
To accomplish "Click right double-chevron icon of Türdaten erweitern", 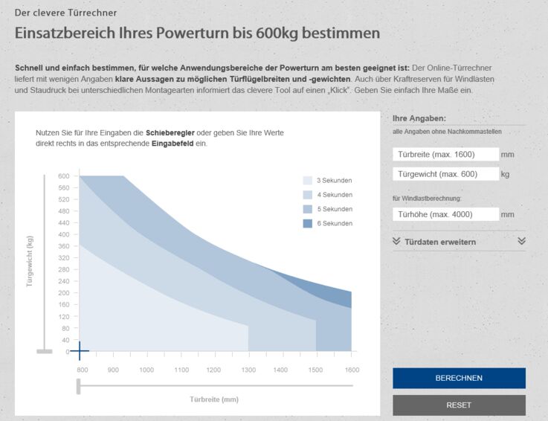I will 521,241.
